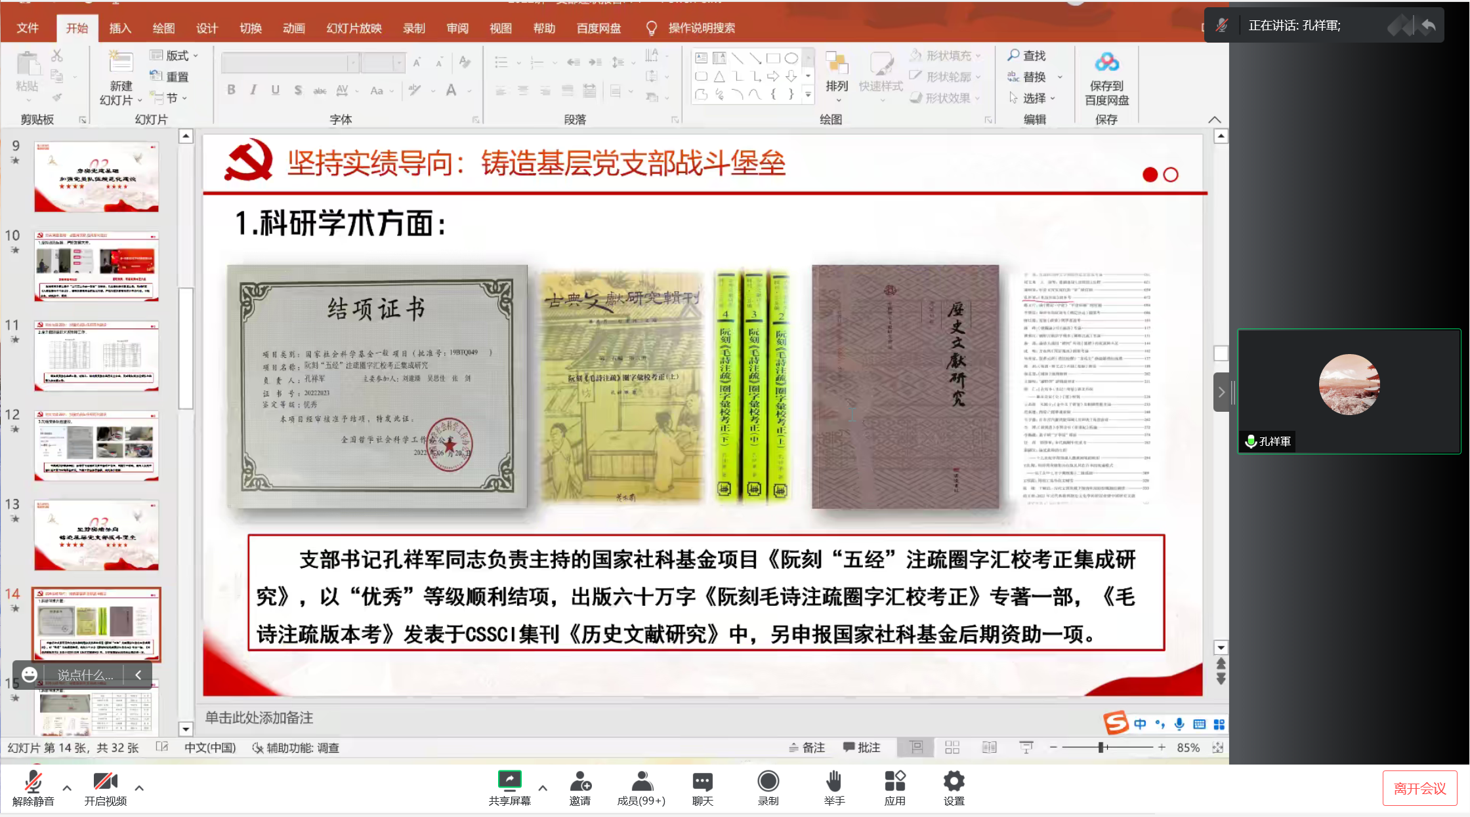Click the zoom slider in status bar

(1102, 747)
